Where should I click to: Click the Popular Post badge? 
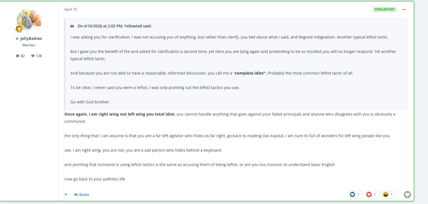(385, 9)
